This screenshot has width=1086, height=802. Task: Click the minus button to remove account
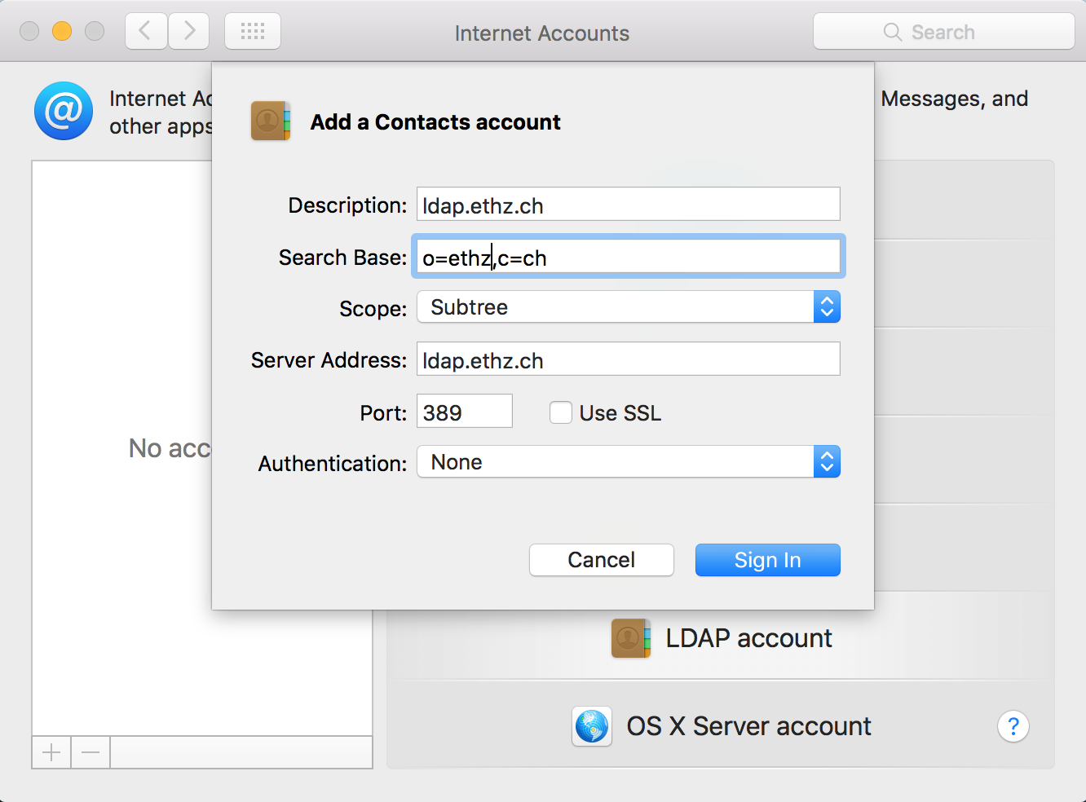90,752
